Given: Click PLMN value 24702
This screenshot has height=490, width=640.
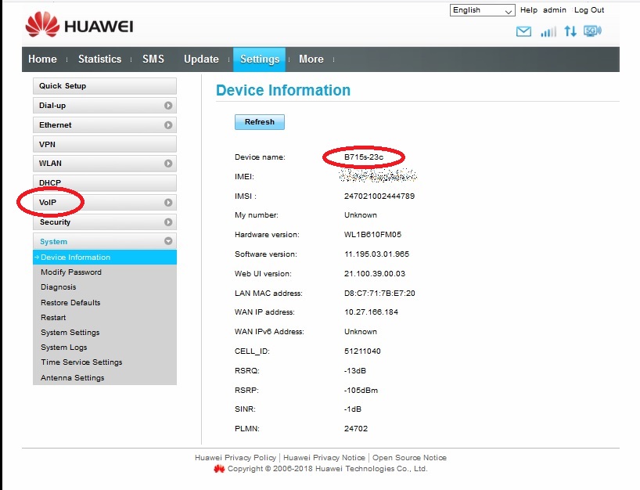Looking at the screenshot, I should click(x=356, y=429).
